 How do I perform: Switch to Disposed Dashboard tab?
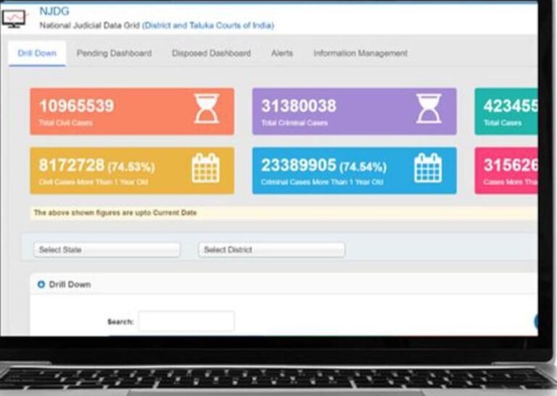211,54
